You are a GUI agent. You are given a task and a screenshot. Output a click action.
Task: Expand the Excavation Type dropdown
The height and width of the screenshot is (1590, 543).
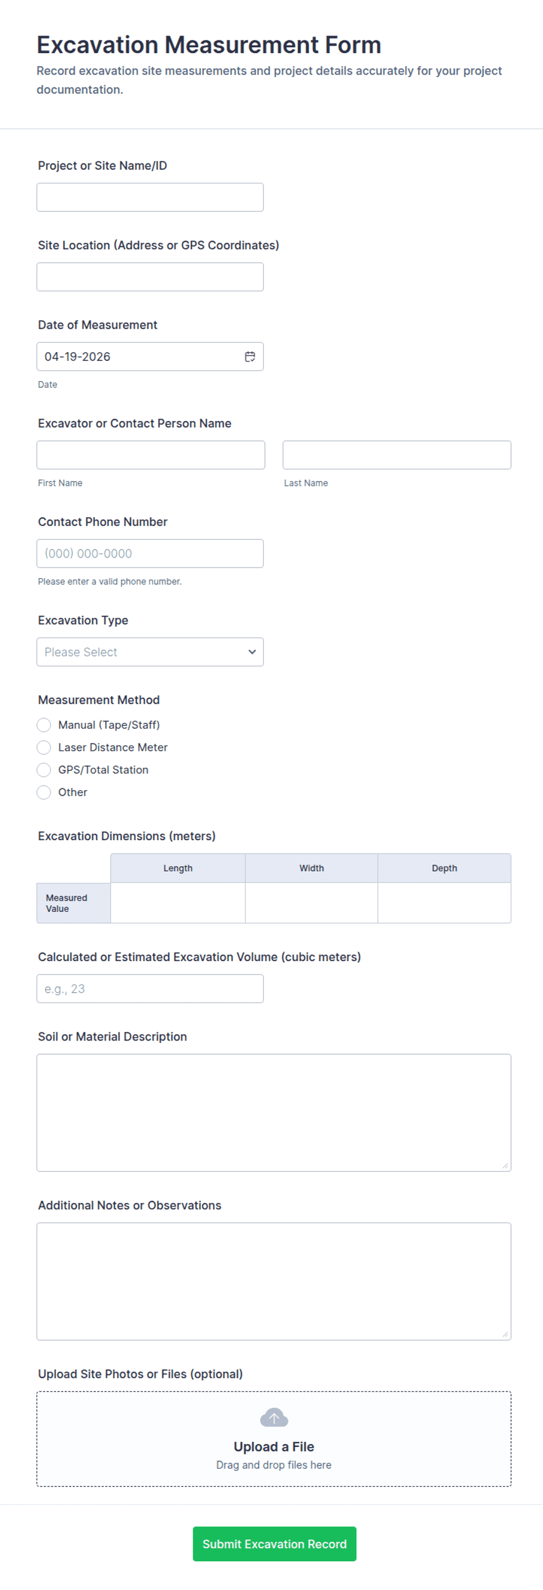[x=150, y=652]
